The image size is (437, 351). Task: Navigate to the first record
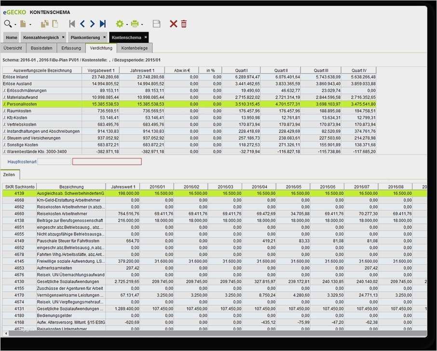[x=72, y=23]
